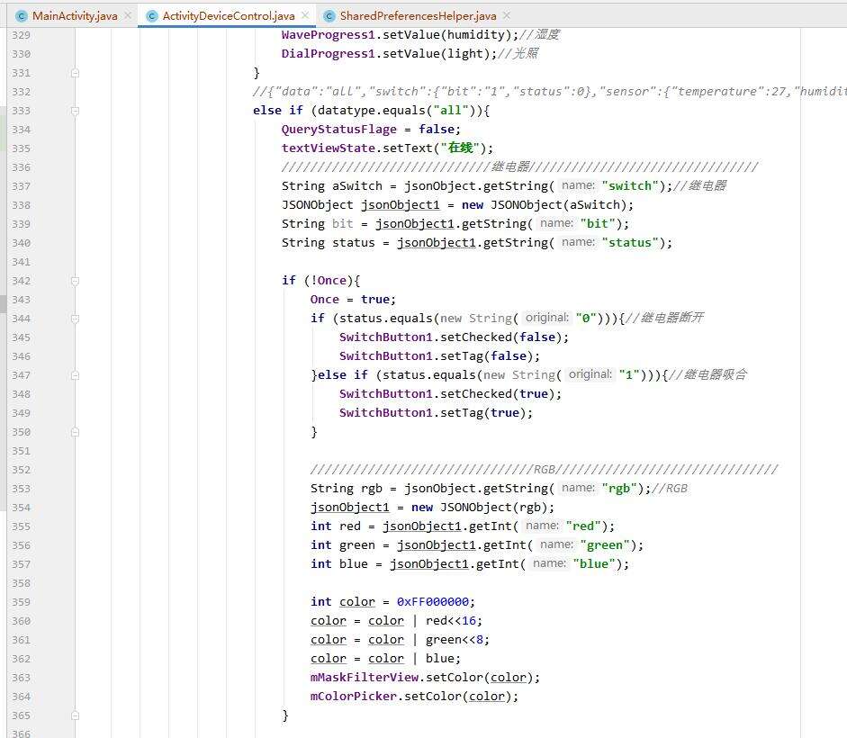The height and width of the screenshot is (738, 847).
Task: Switch to the MainActivity.java tab
Action: [x=74, y=16]
